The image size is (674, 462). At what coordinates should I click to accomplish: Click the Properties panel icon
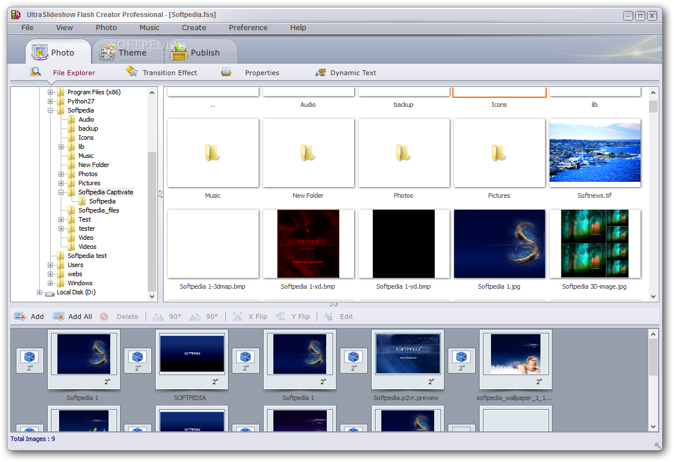(x=226, y=72)
